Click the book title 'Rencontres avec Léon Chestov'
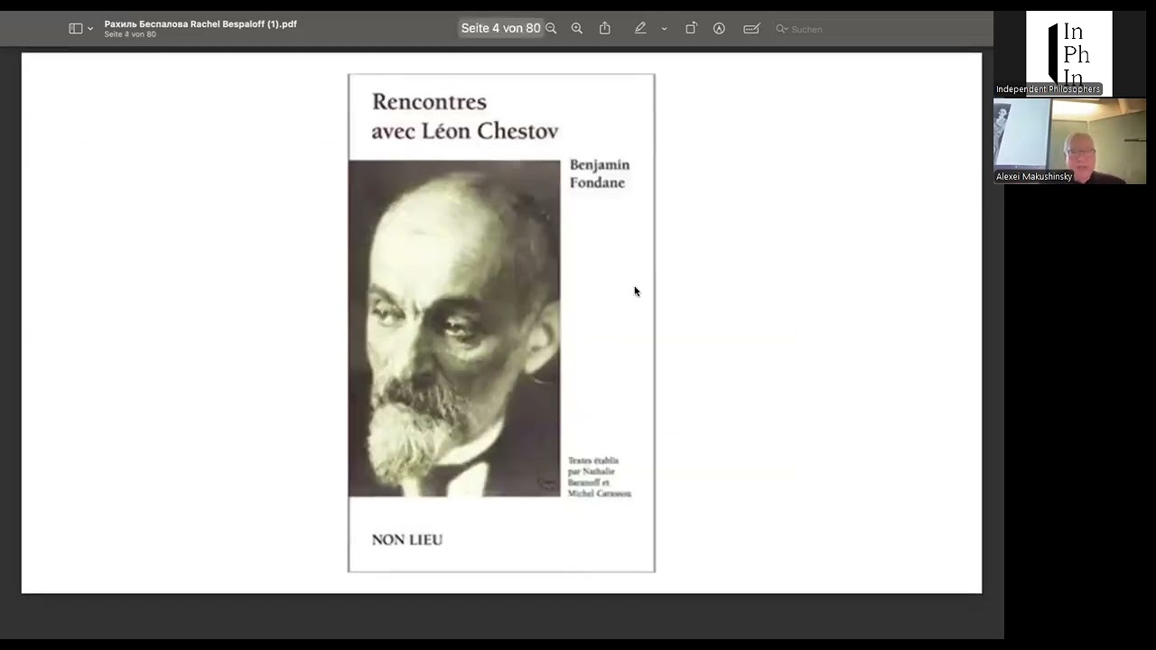 [465, 116]
